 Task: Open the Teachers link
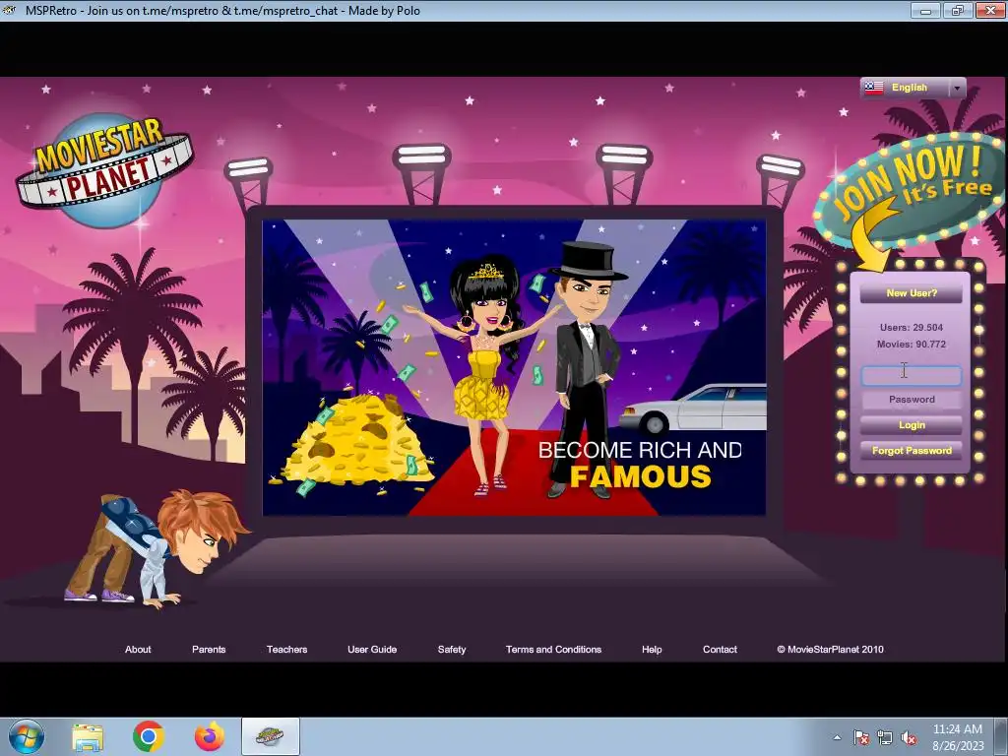click(x=286, y=650)
